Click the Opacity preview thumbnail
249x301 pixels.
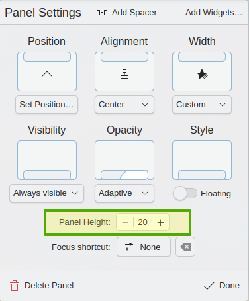[x=124, y=160]
